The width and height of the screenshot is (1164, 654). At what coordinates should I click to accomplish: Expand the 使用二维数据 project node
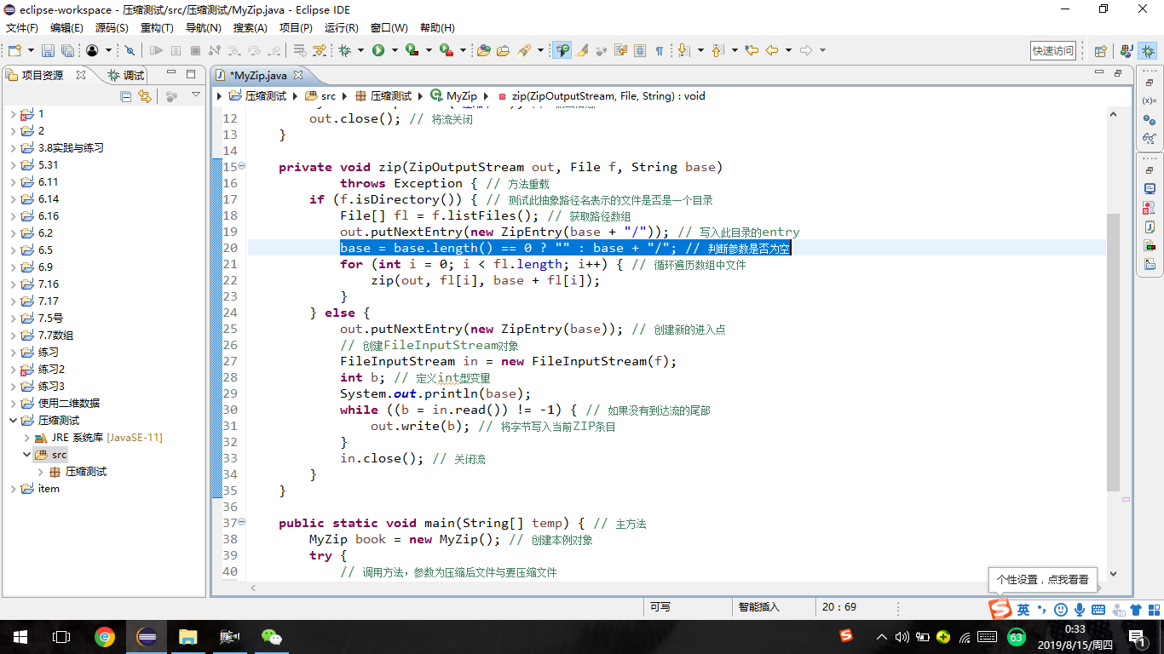point(13,404)
